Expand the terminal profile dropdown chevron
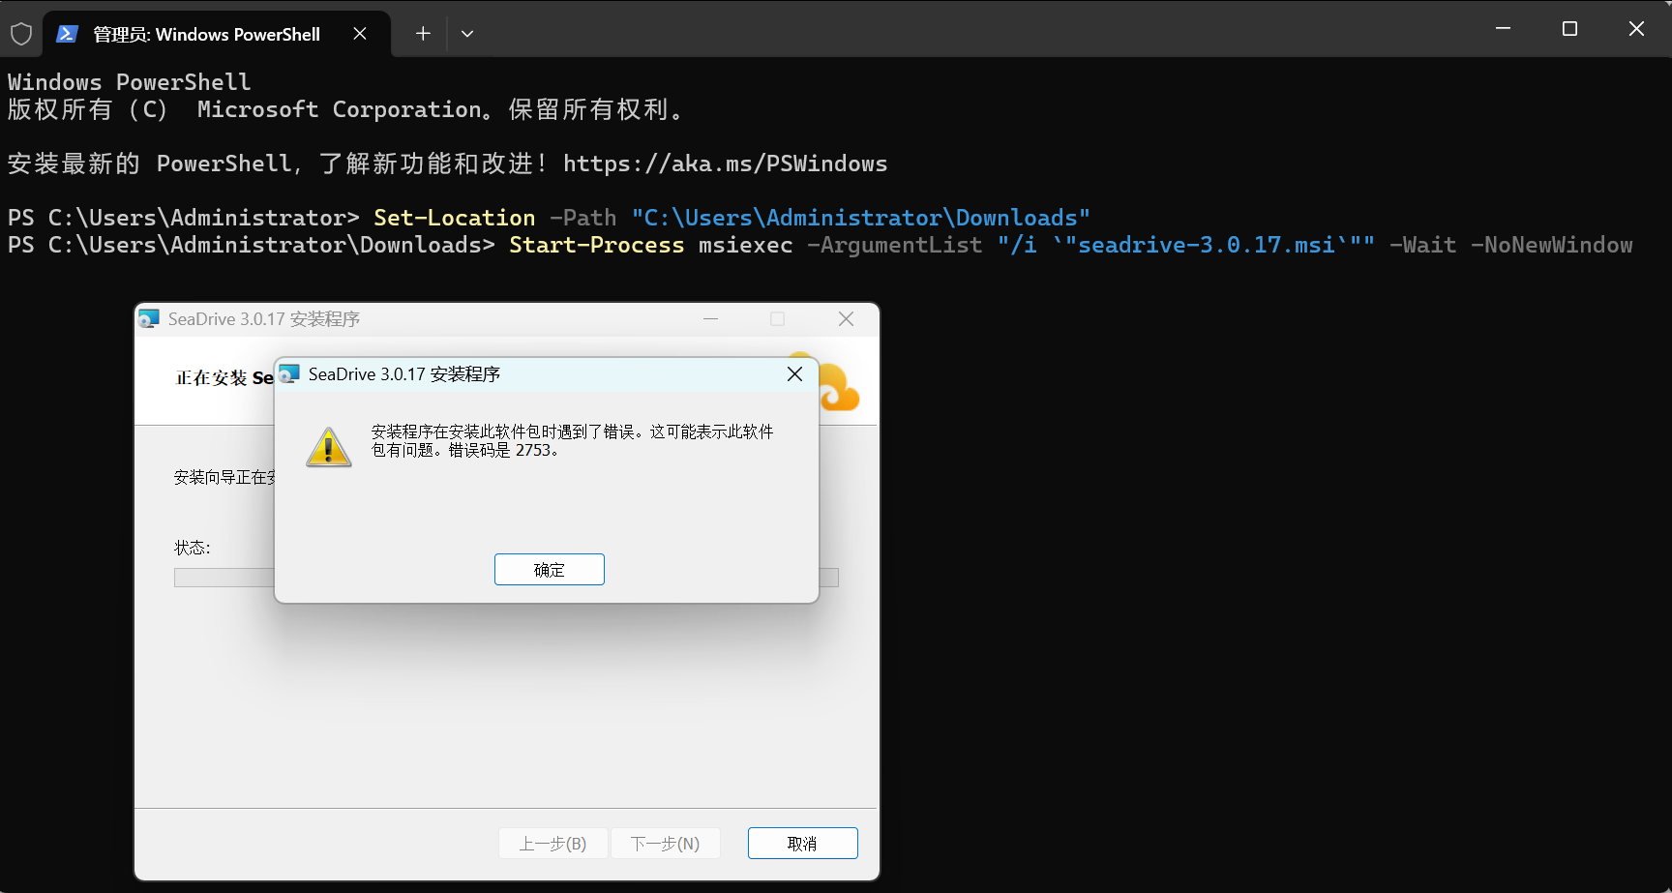Screen dimensions: 1672x893 tap(467, 34)
